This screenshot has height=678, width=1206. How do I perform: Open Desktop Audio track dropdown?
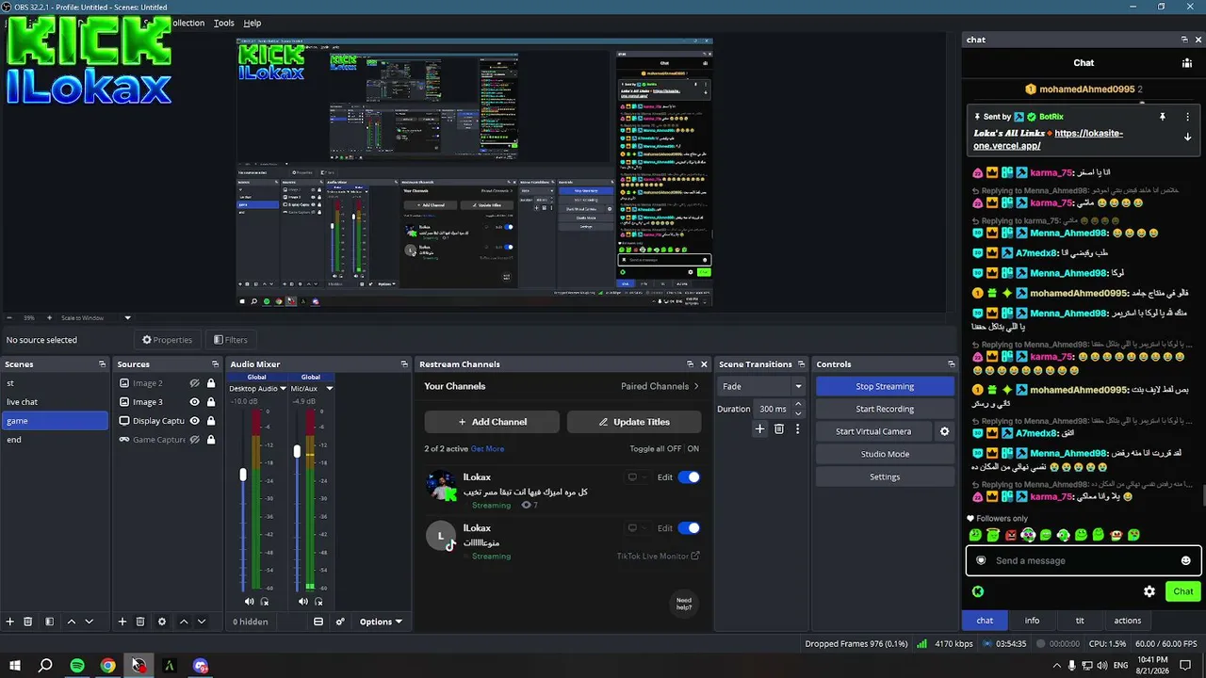[x=284, y=388]
